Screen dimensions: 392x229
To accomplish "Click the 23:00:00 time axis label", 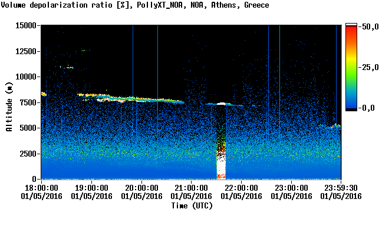I will pyautogui.click(x=291, y=188).
